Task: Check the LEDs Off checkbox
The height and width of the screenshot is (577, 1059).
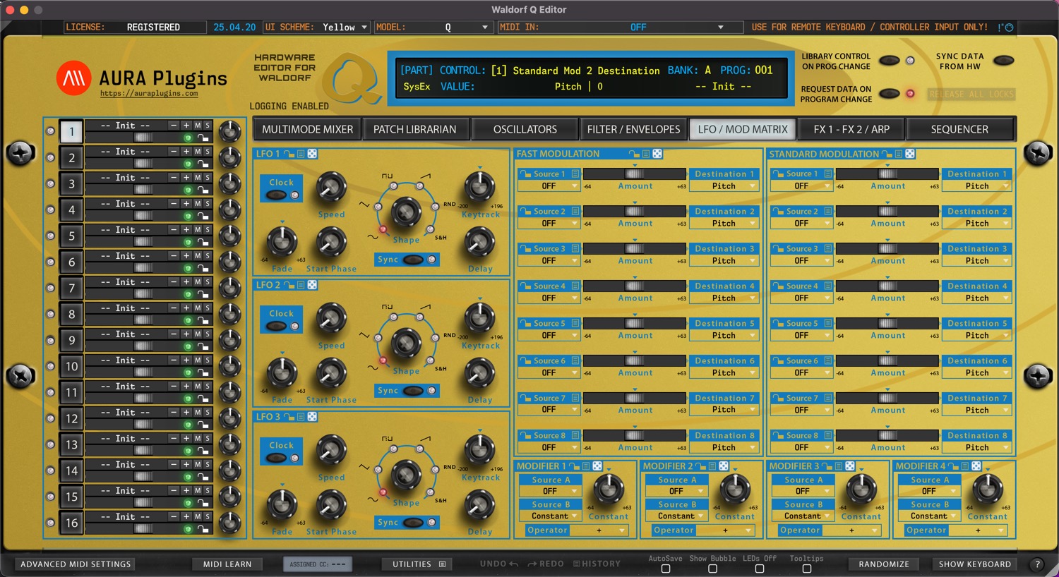Action: pyautogui.click(x=760, y=569)
